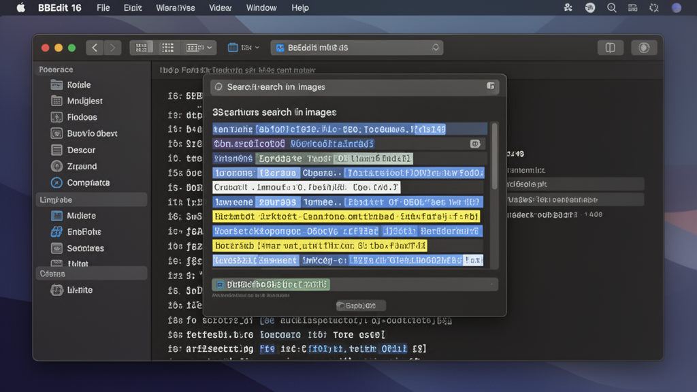Select result row starting with lowreene

point(348,201)
